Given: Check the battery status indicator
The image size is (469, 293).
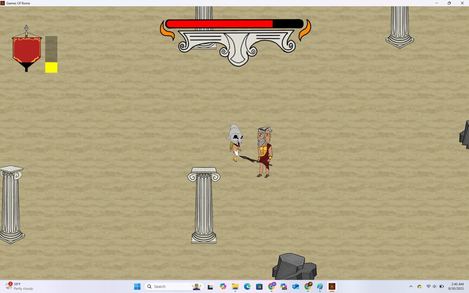Looking at the screenshot, I should [x=441, y=286].
